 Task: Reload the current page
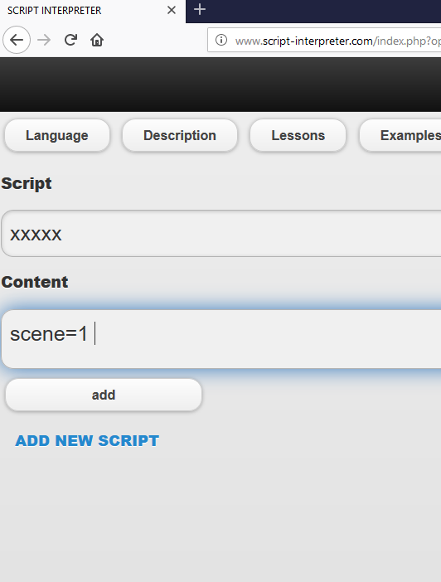[70, 40]
